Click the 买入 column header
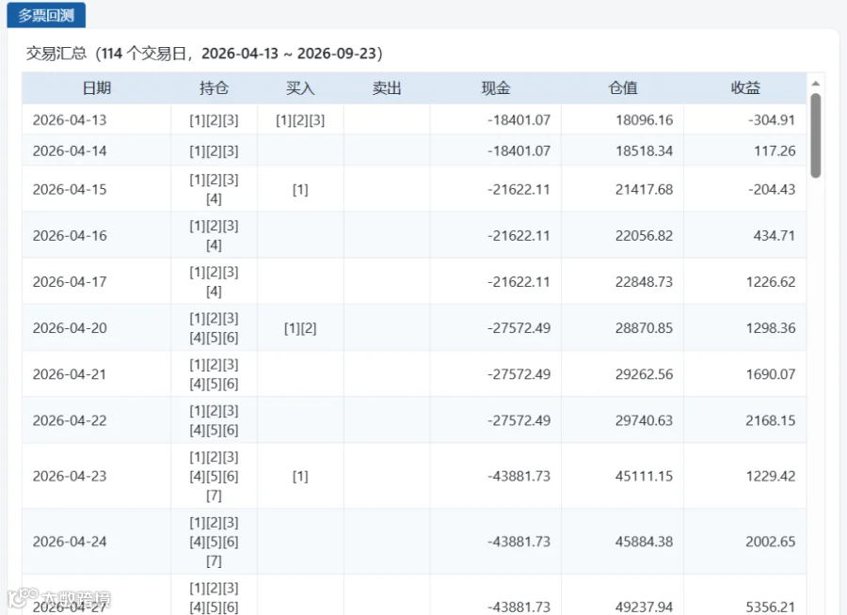 [300, 88]
